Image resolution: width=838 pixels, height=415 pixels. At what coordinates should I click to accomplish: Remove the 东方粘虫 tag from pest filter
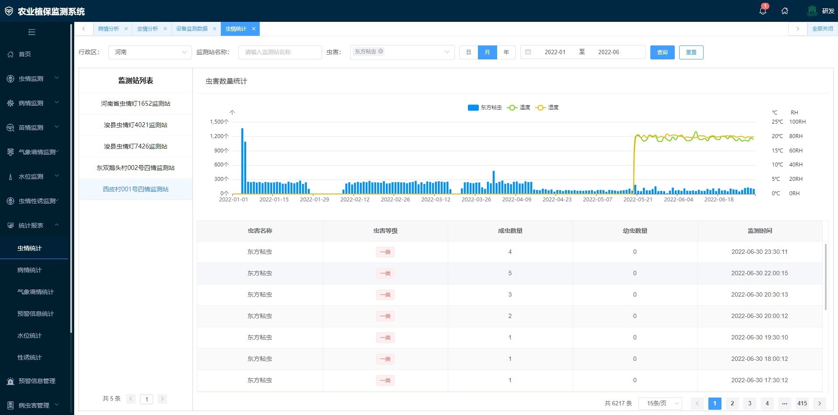click(381, 51)
